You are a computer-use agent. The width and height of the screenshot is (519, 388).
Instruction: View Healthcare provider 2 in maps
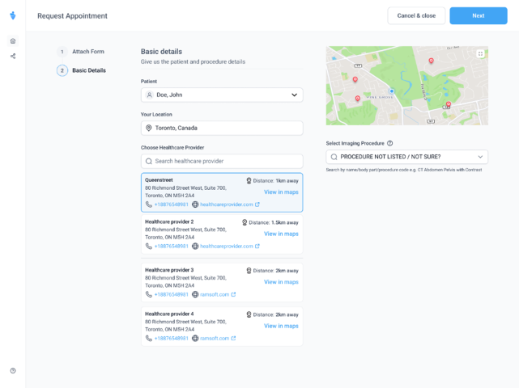(x=281, y=234)
